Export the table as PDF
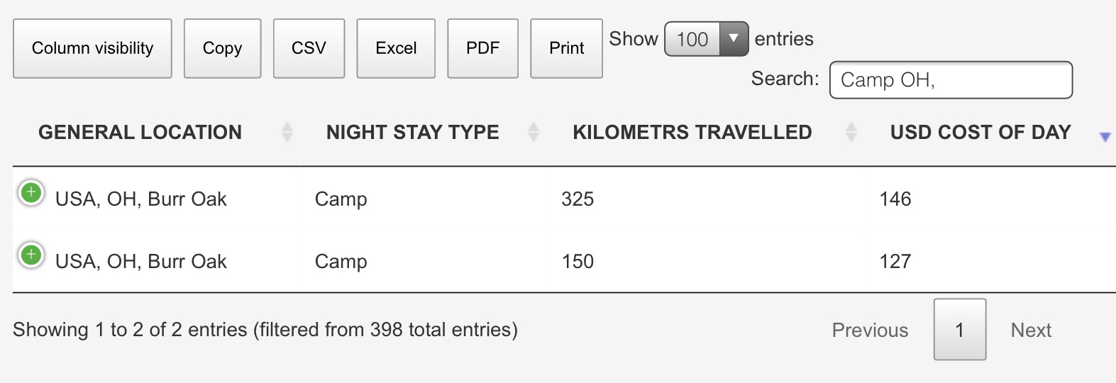This screenshot has width=1116, height=383. (x=482, y=48)
